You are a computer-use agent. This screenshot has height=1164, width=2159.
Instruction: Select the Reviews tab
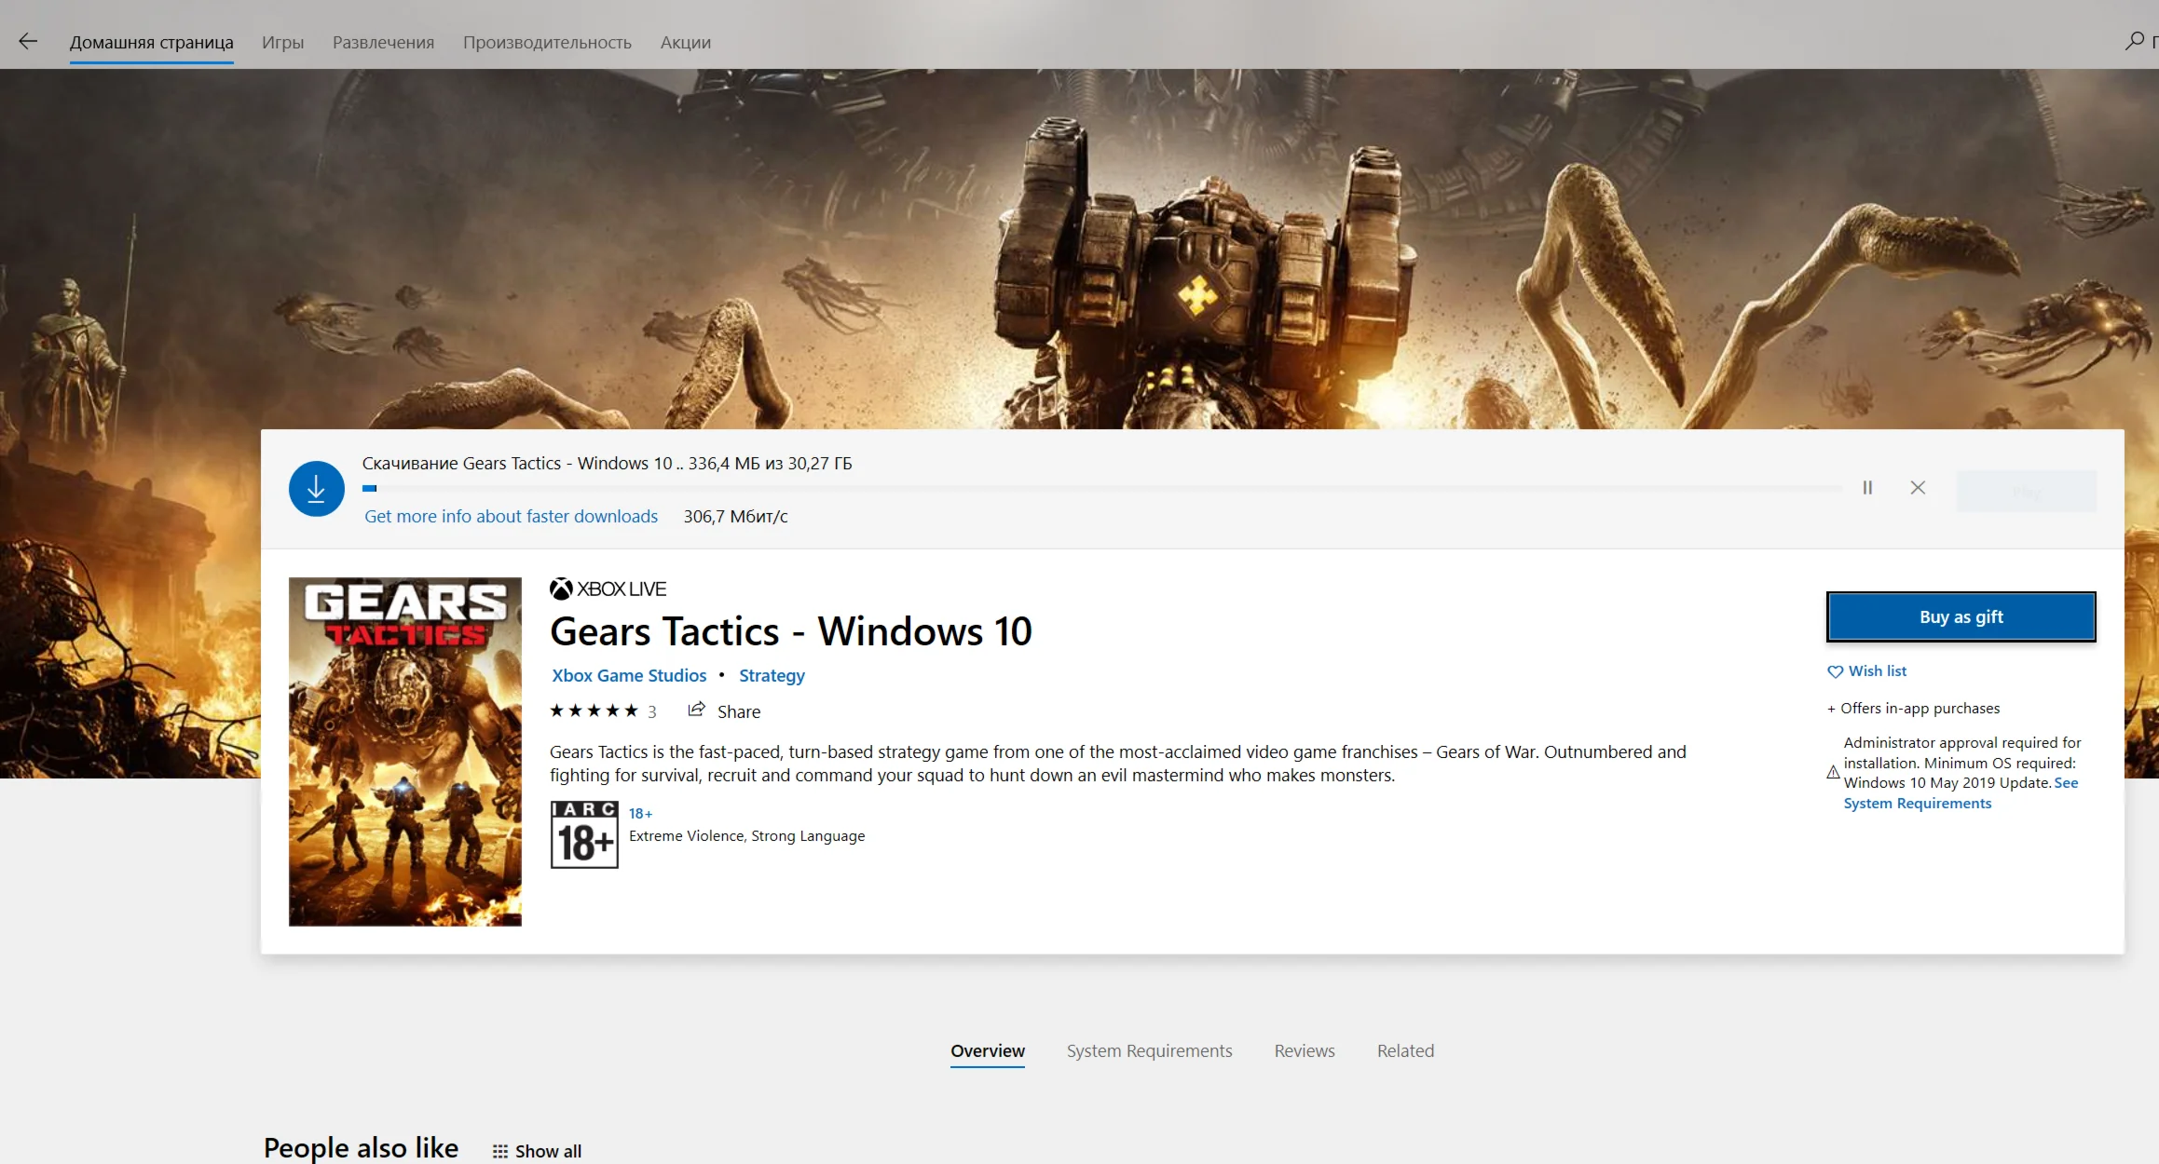coord(1305,1050)
